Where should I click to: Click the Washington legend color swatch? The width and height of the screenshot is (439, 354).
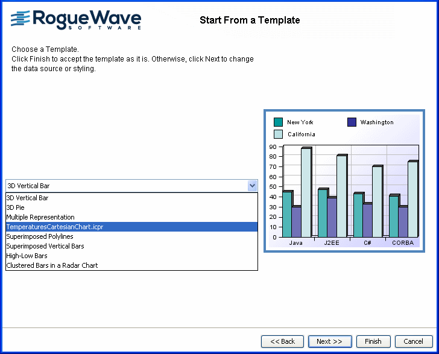pyautogui.click(x=352, y=122)
